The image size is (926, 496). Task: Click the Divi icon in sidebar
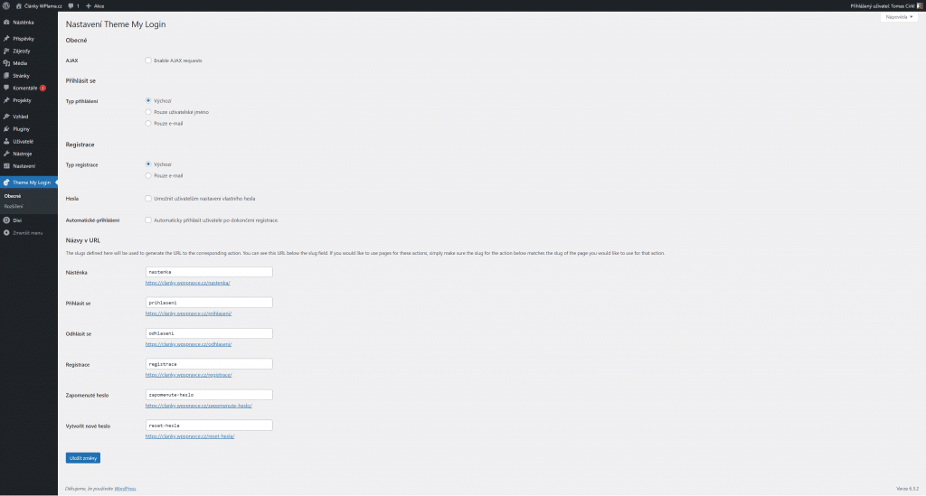point(6,220)
